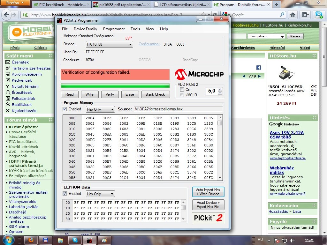
Task: Click the green programming progress bar
Action: [x=115, y=86]
